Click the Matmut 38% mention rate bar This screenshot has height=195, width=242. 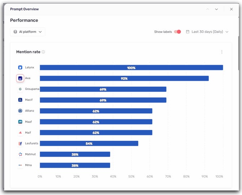click(75, 154)
